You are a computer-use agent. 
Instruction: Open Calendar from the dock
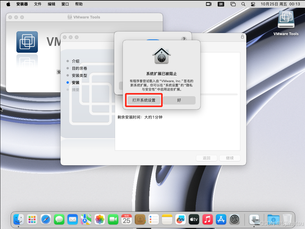tap(127, 219)
